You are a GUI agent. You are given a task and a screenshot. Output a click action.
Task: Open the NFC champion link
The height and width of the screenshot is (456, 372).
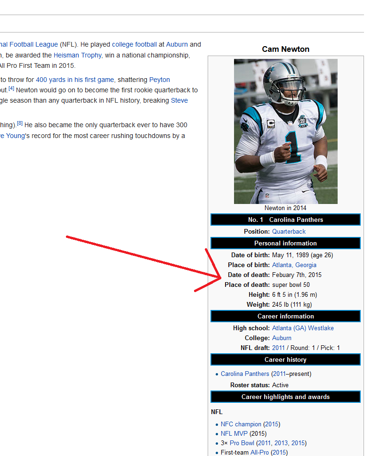[x=241, y=424]
